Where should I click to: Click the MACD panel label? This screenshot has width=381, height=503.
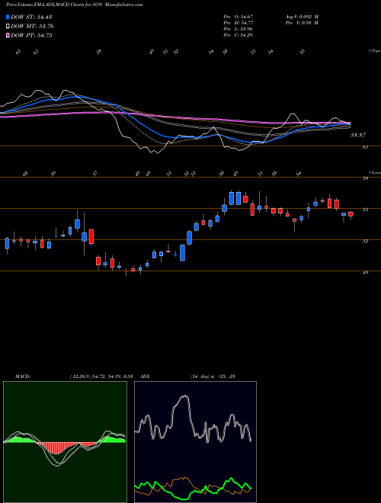tap(22, 376)
